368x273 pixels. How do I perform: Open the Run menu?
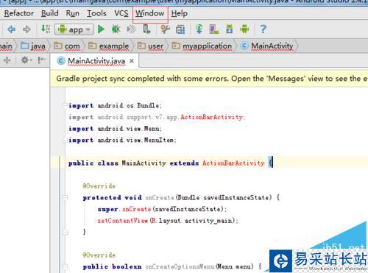click(x=73, y=13)
